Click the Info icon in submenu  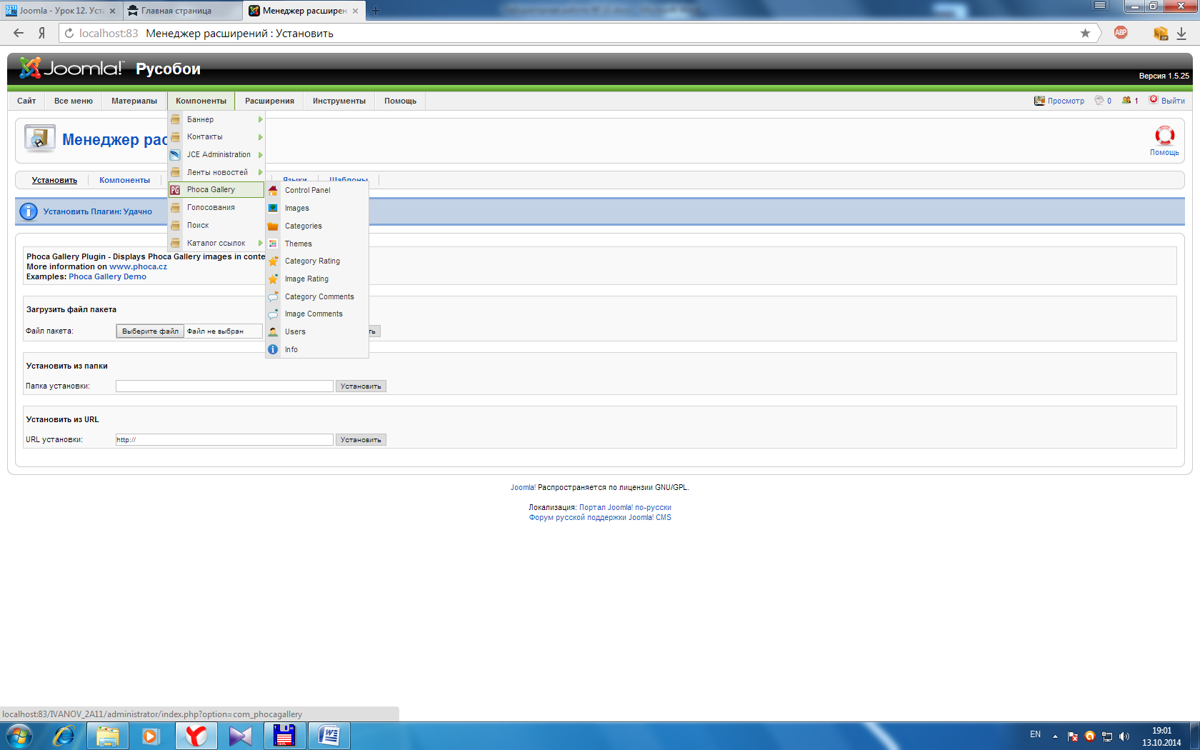click(273, 349)
